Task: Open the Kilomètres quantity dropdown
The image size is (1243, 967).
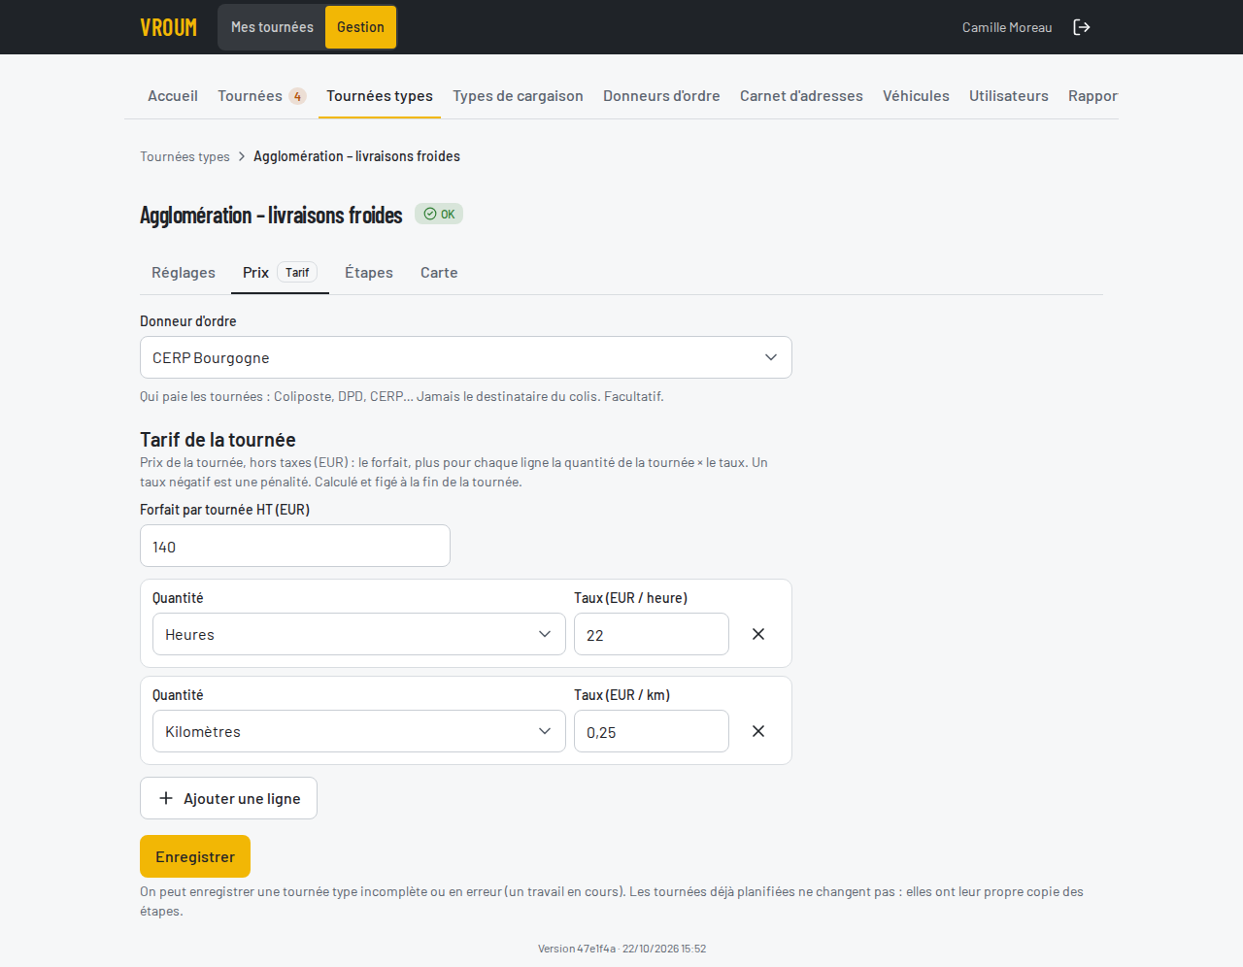Action: click(359, 731)
